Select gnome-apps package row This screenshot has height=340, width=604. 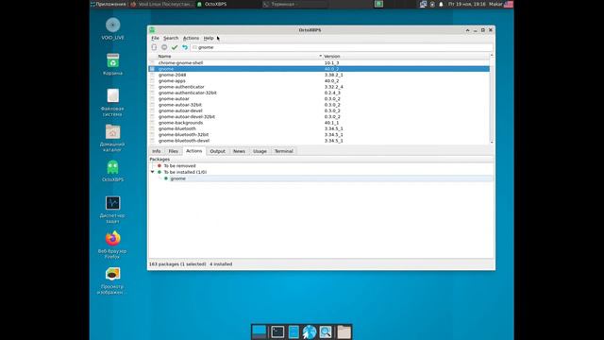click(319, 81)
